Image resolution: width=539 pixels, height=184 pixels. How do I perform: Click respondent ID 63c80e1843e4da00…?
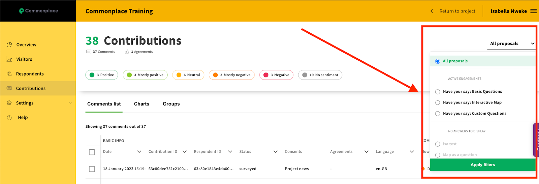pos(214,169)
